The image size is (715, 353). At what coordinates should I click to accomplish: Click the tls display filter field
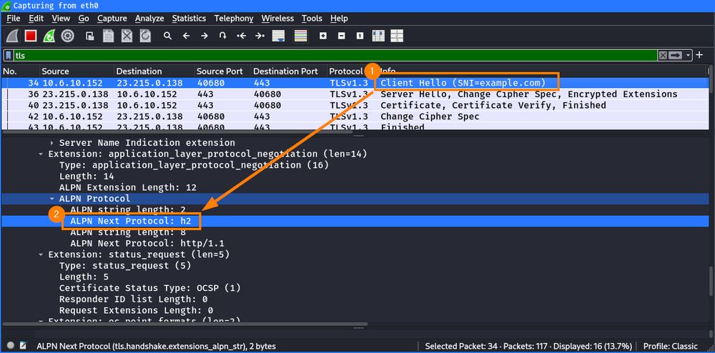[x=335, y=55]
